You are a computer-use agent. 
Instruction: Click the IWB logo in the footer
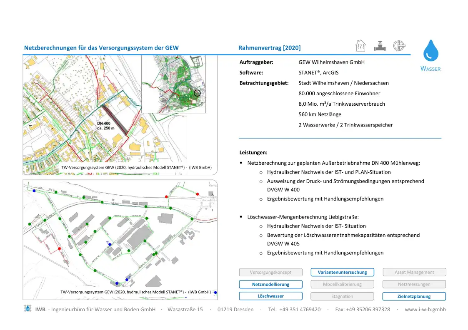(28, 309)
